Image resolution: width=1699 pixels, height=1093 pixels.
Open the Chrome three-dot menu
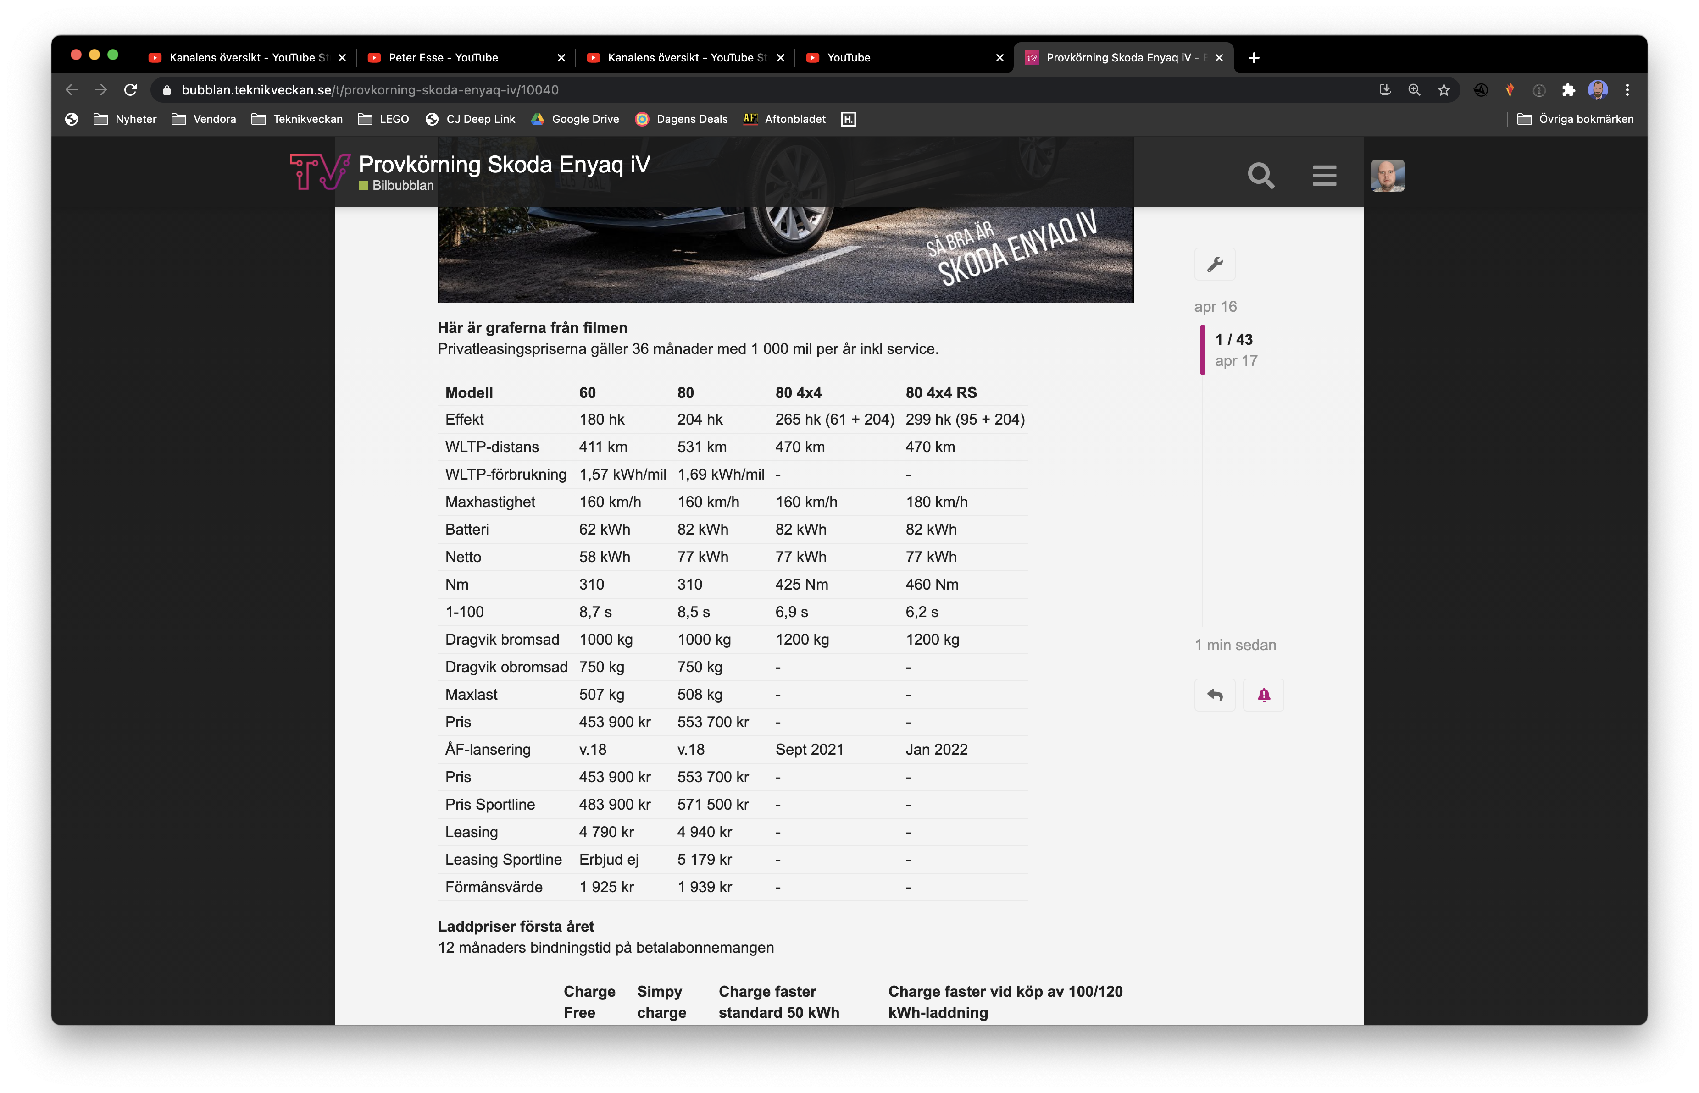pos(1627,90)
